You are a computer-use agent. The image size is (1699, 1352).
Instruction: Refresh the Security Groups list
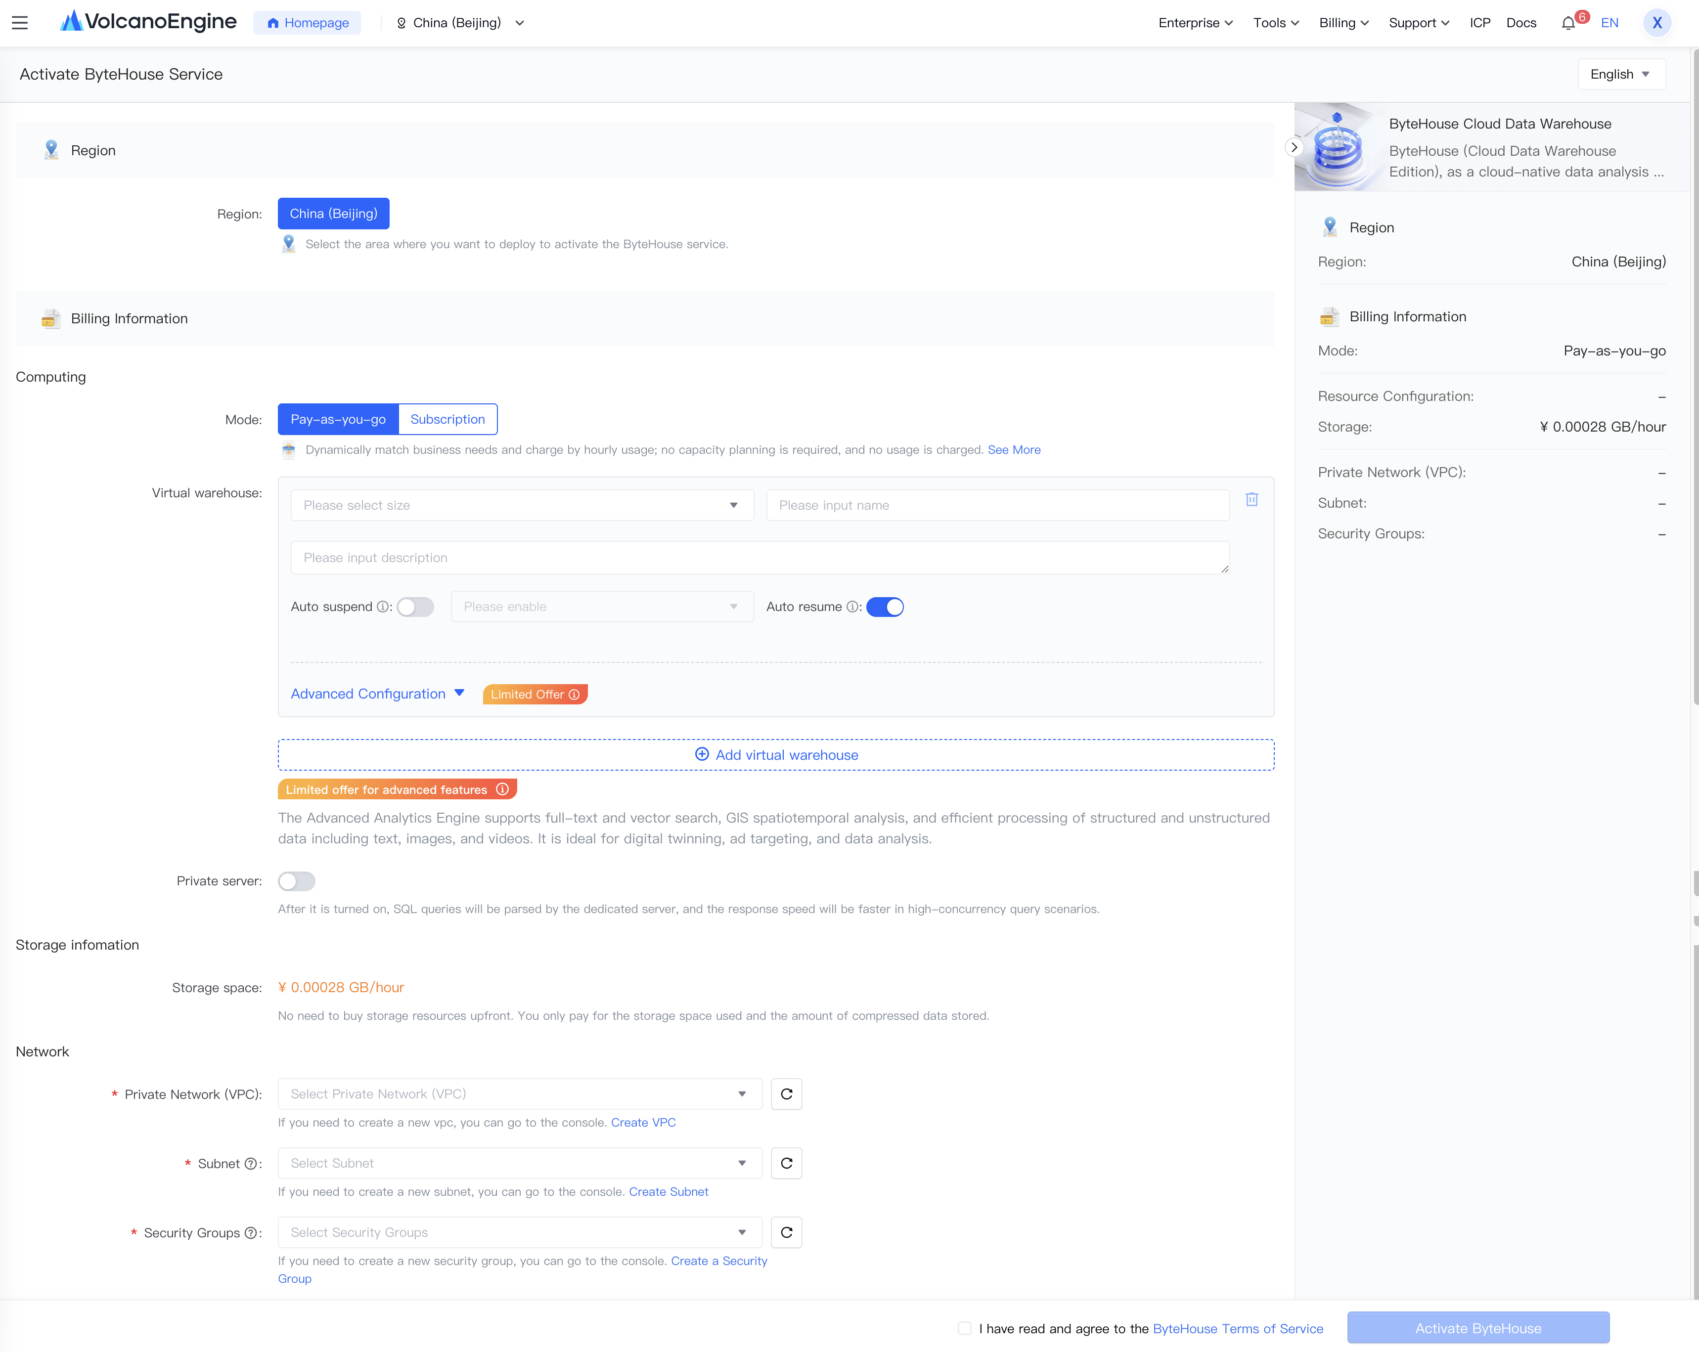787,1232
